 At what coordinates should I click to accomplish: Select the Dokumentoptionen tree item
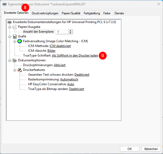point(32,60)
